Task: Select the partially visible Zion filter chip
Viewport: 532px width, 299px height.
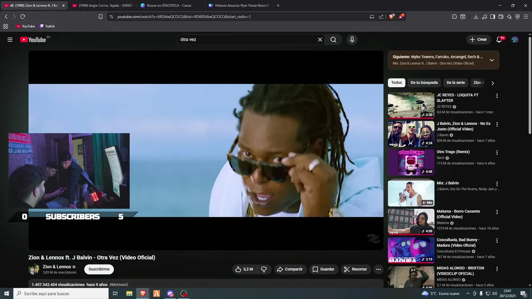Action: click(478, 83)
